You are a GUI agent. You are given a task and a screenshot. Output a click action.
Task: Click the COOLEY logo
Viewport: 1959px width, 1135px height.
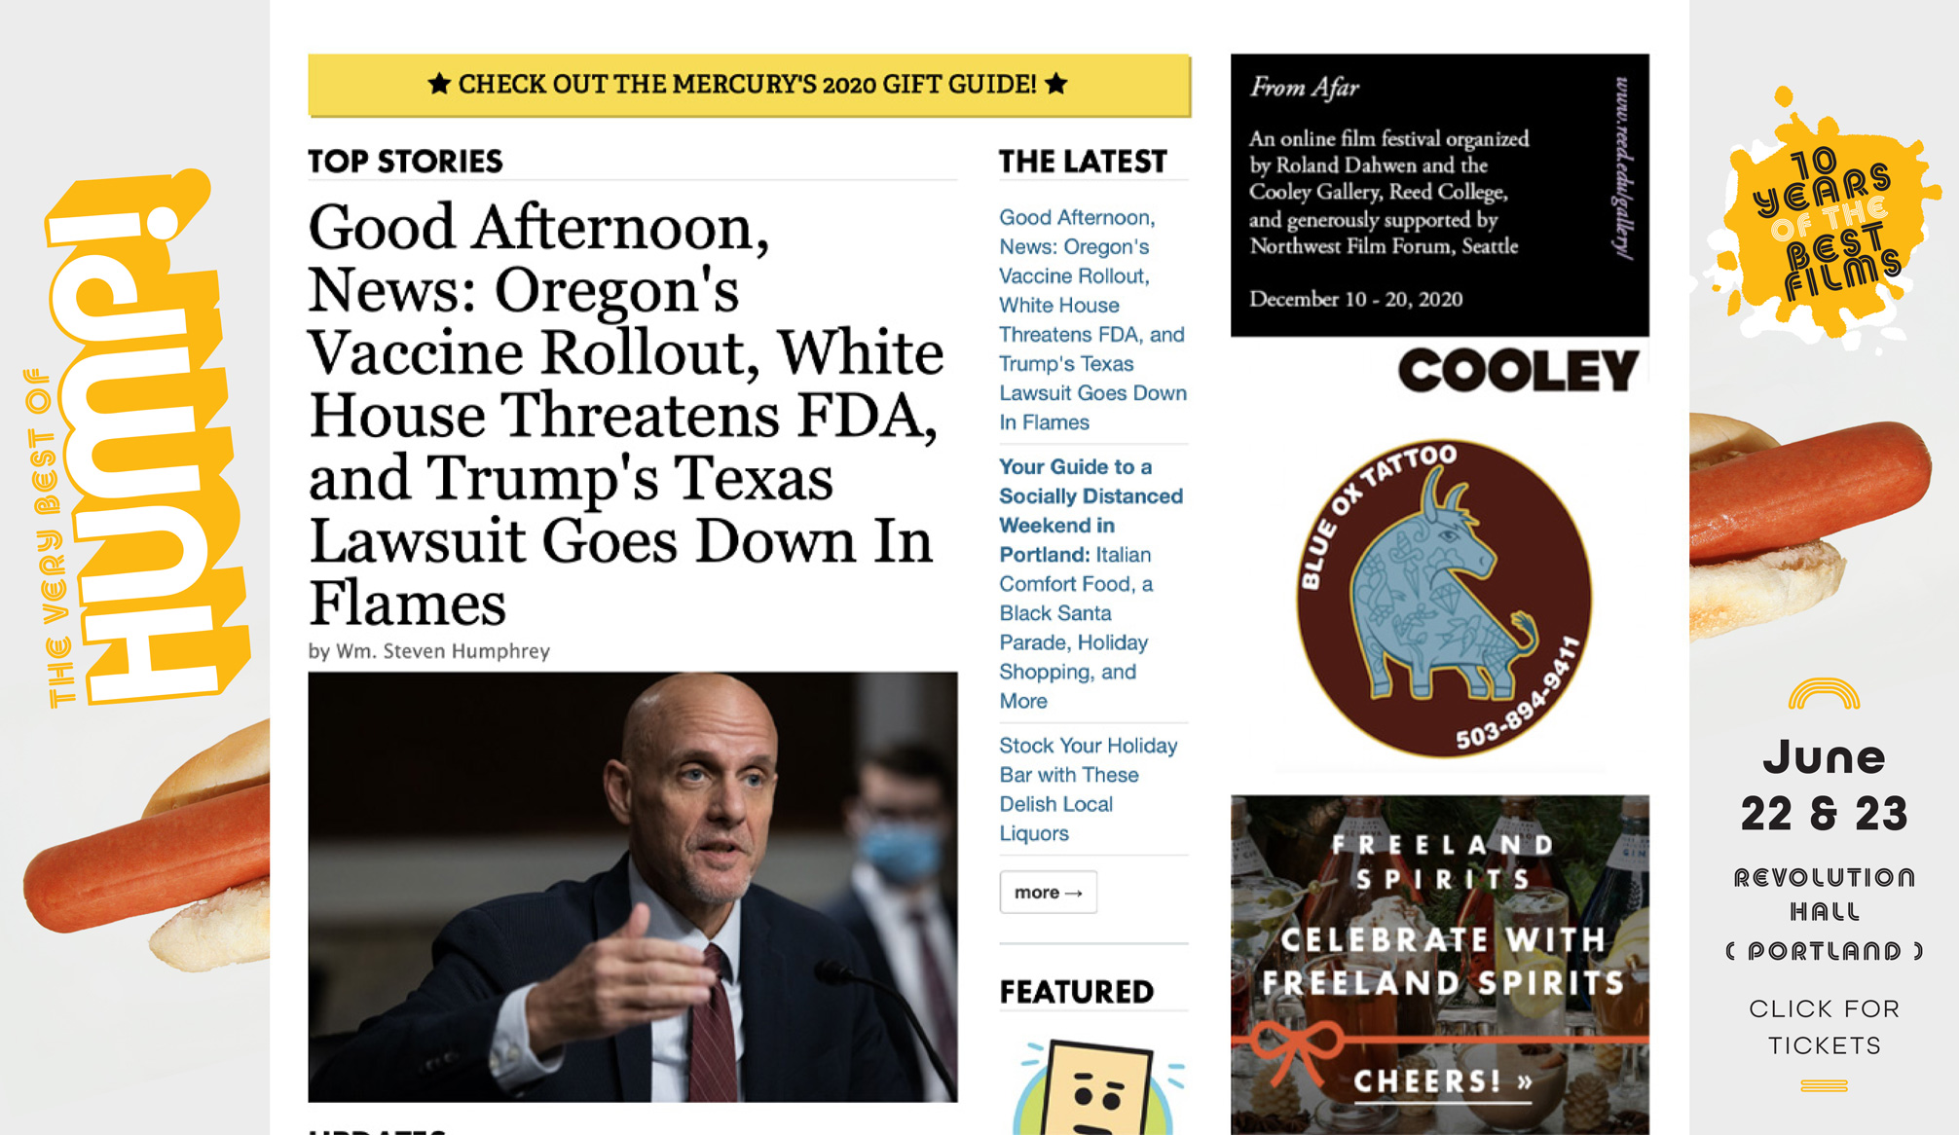[1518, 370]
